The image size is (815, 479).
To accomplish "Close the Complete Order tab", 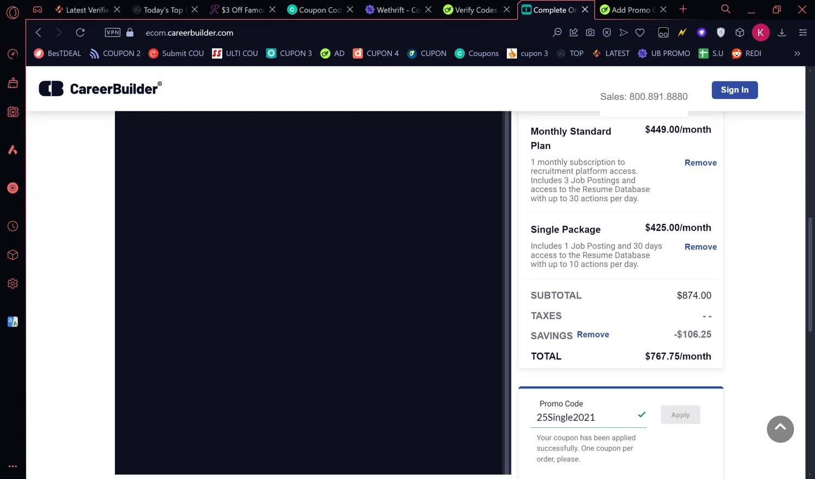I will (585, 10).
